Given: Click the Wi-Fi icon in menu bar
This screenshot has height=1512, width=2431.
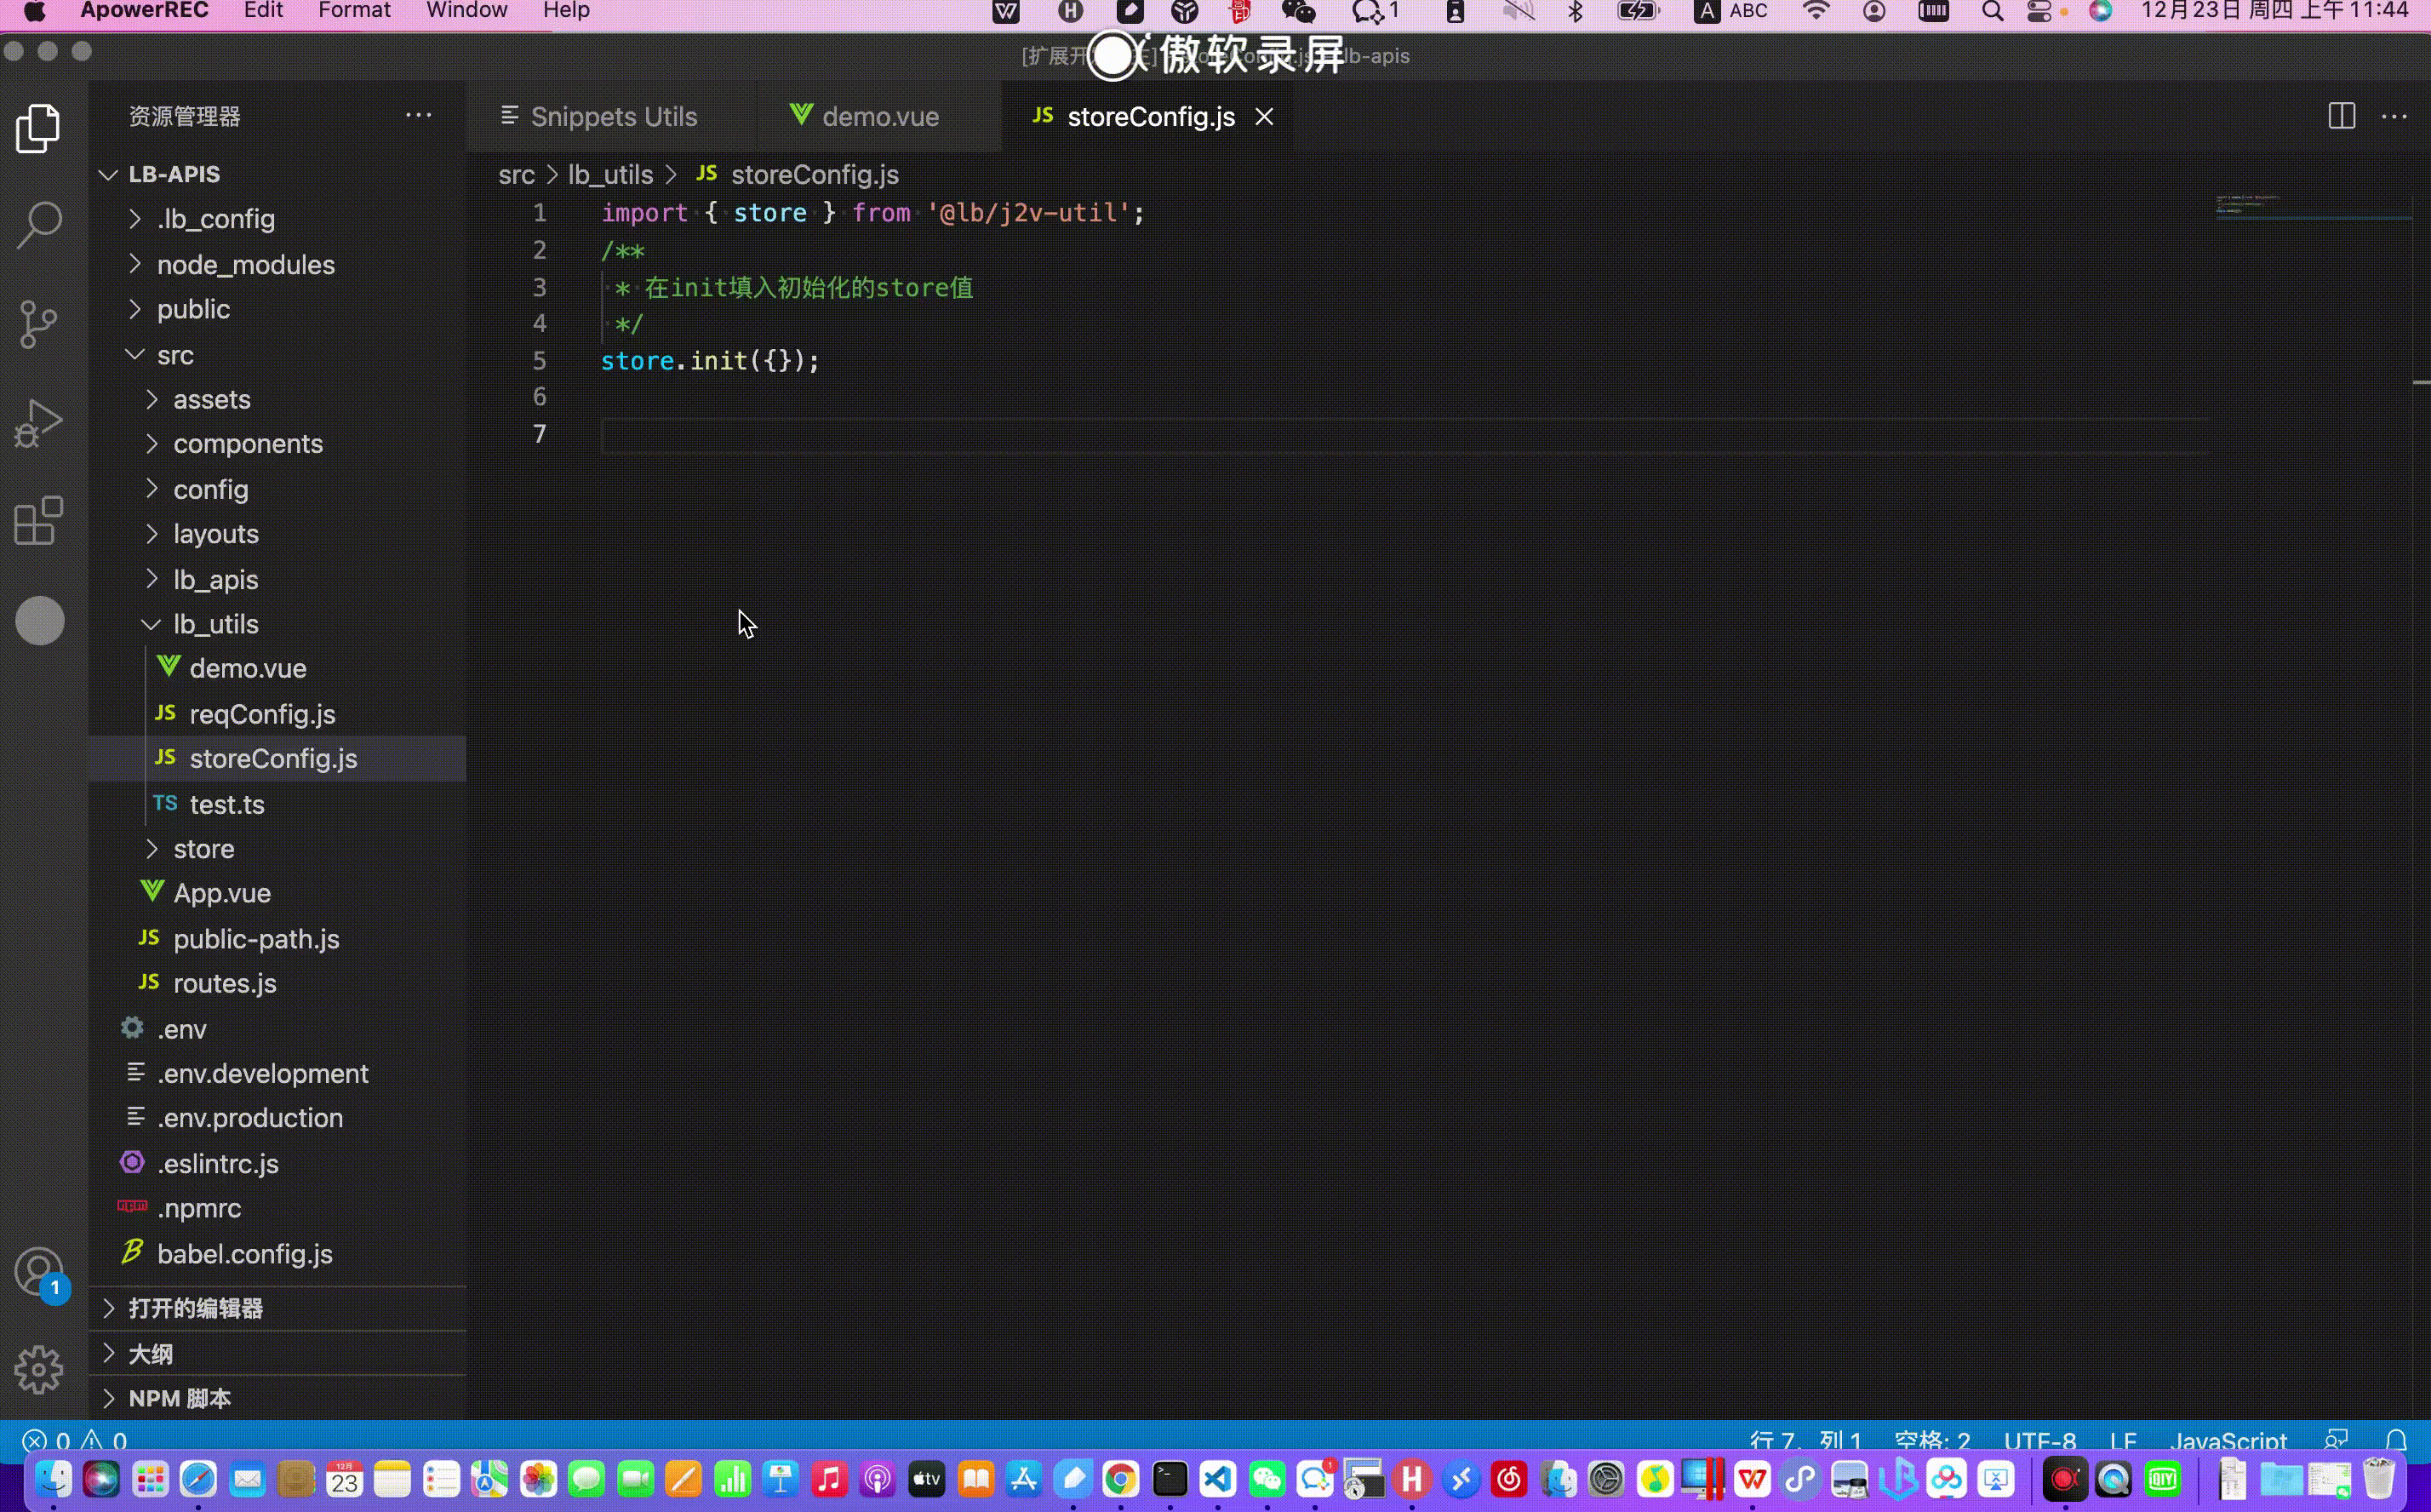Looking at the screenshot, I should click(x=1816, y=11).
